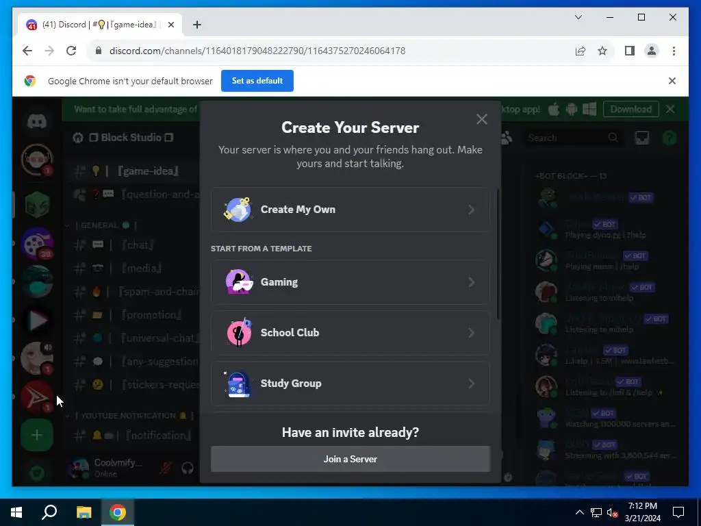
Task: Expand Create My Own chevron arrow
Action: (x=471, y=210)
